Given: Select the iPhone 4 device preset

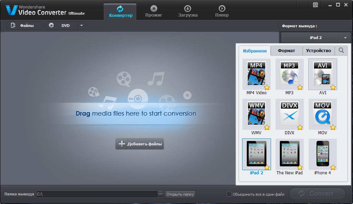Looking at the screenshot, I should [x=322, y=154].
